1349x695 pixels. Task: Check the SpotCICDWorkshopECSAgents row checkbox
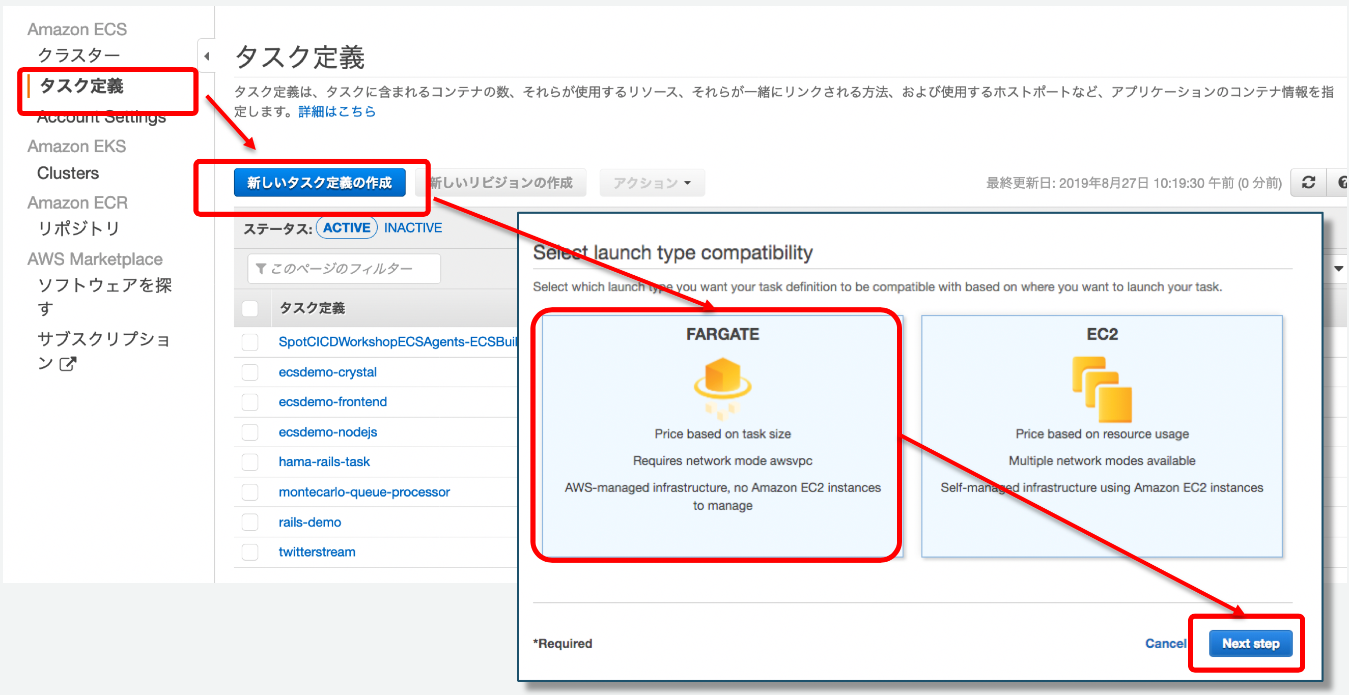(x=250, y=342)
